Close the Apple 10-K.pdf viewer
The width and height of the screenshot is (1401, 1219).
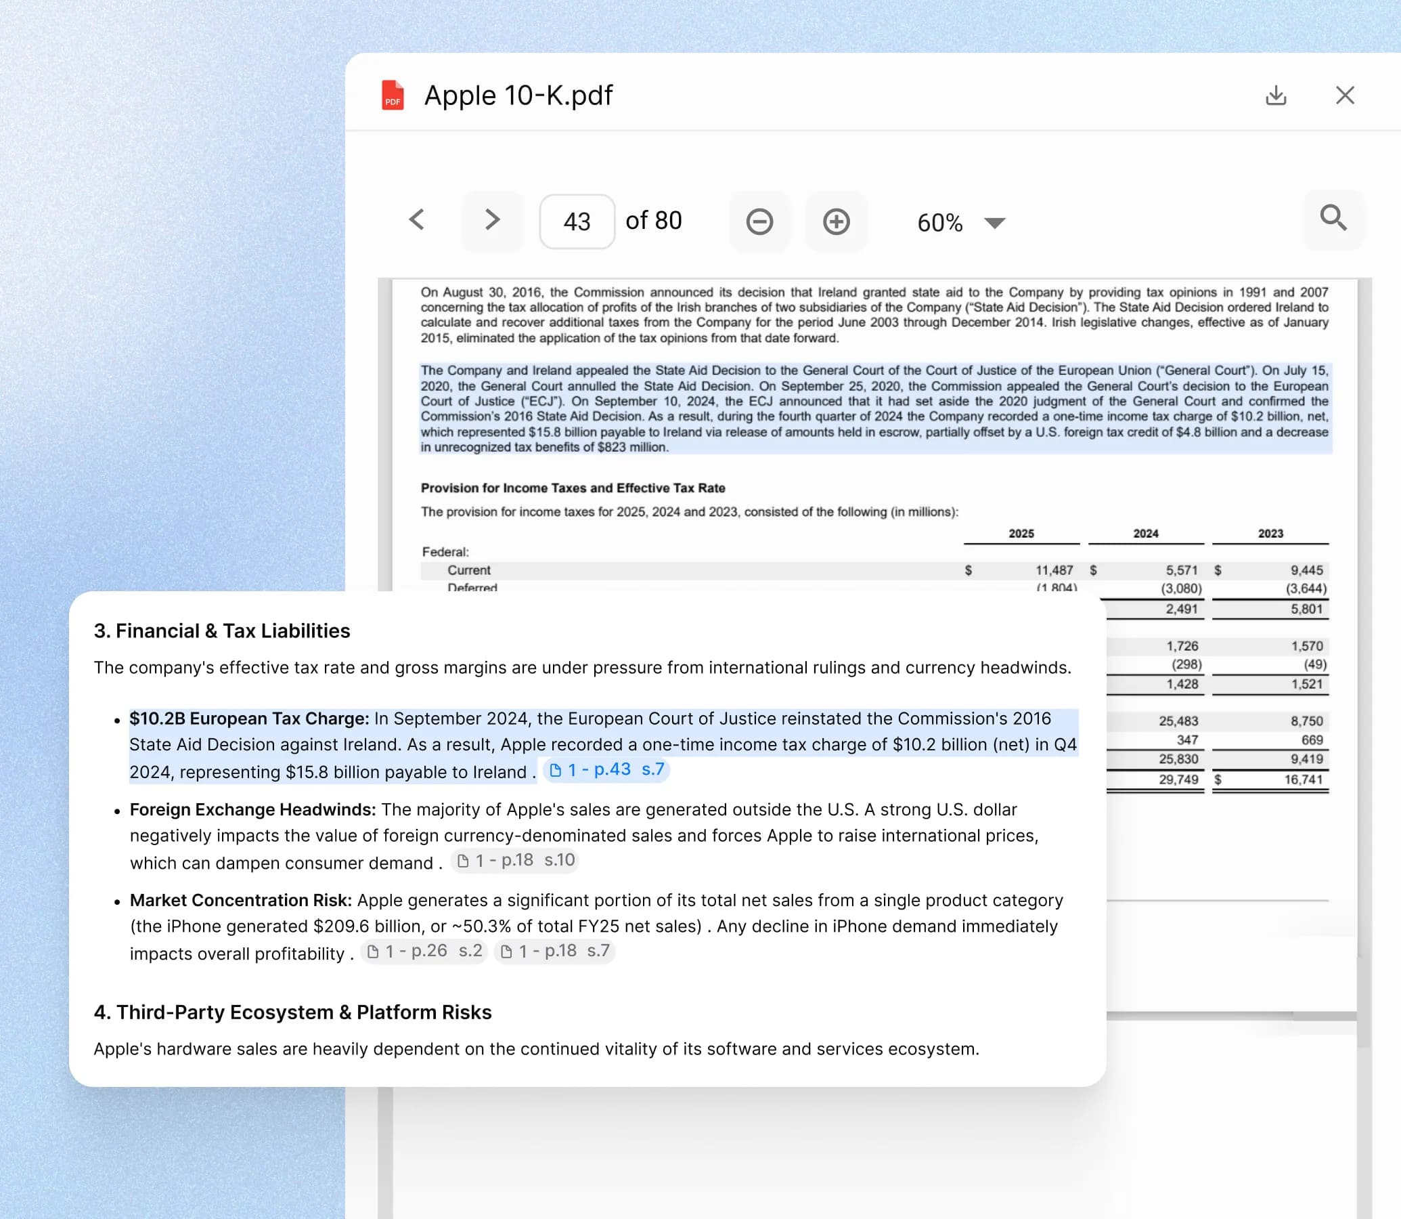(x=1344, y=95)
